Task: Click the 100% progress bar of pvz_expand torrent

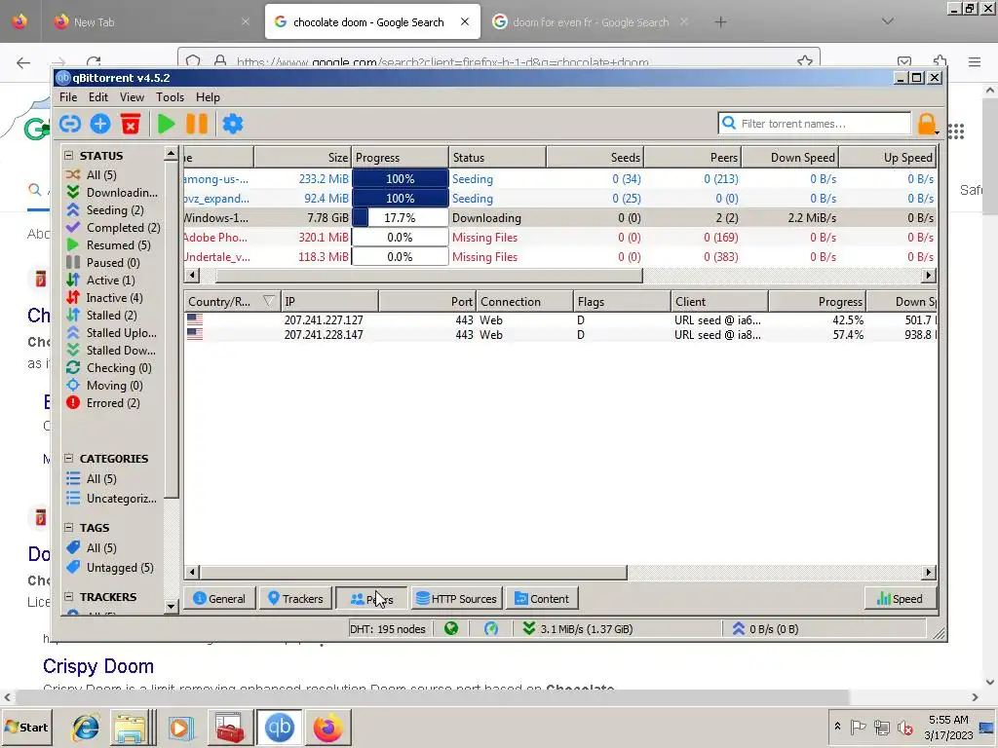Action: 400,199
